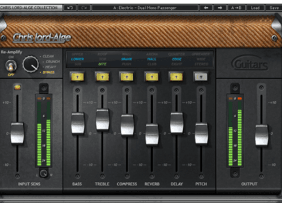
Task: Click the Chris Lord-Alge signature logo
Action: [42, 38]
